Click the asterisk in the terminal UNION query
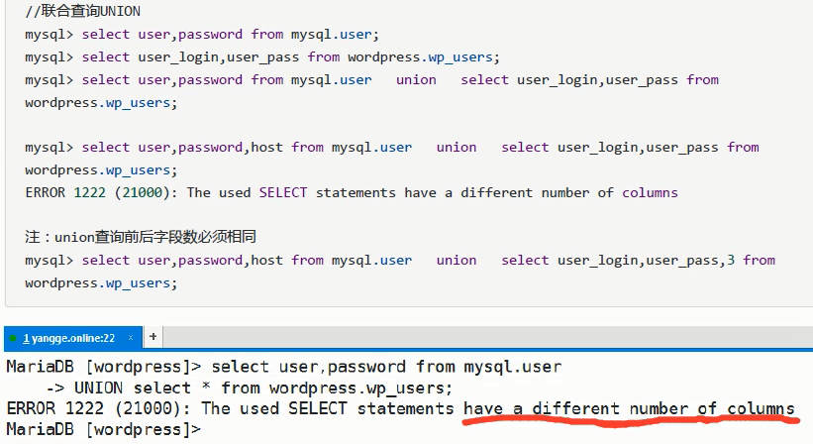Screen dimensions: 813x444 click(x=206, y=387)
